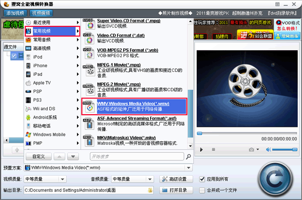This screenshot has height=200, width=302.
Task: Click folder browse icon in 输出目录 field
Action: (x=150, y=190)
